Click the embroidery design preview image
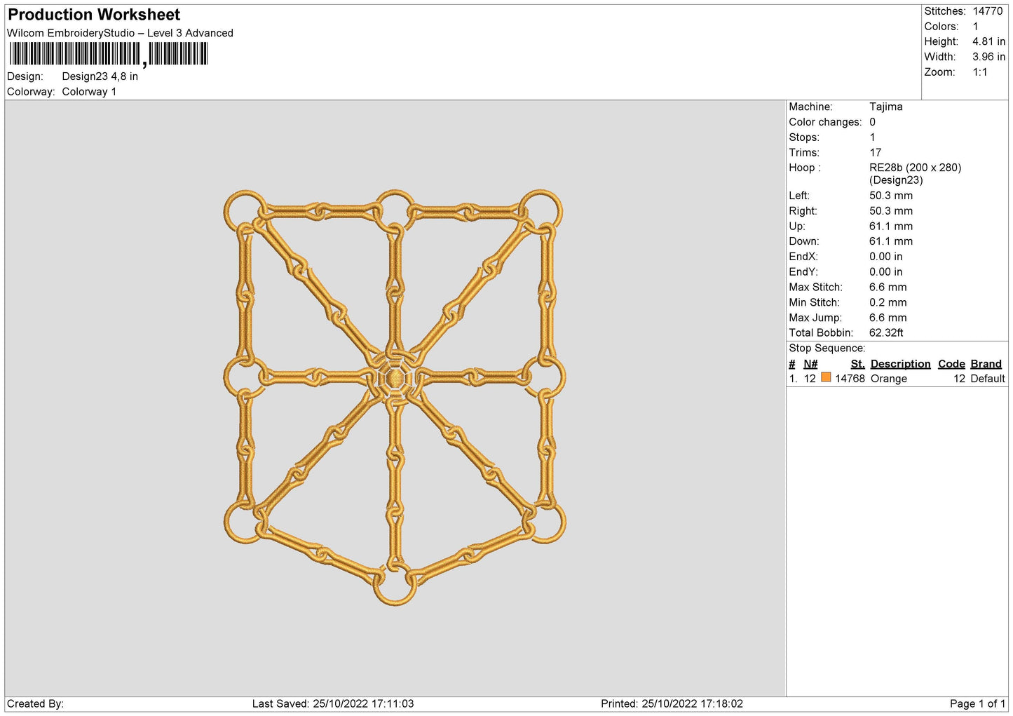The height and width of the screenshot is (716, 1013). [x=395, y=397]
